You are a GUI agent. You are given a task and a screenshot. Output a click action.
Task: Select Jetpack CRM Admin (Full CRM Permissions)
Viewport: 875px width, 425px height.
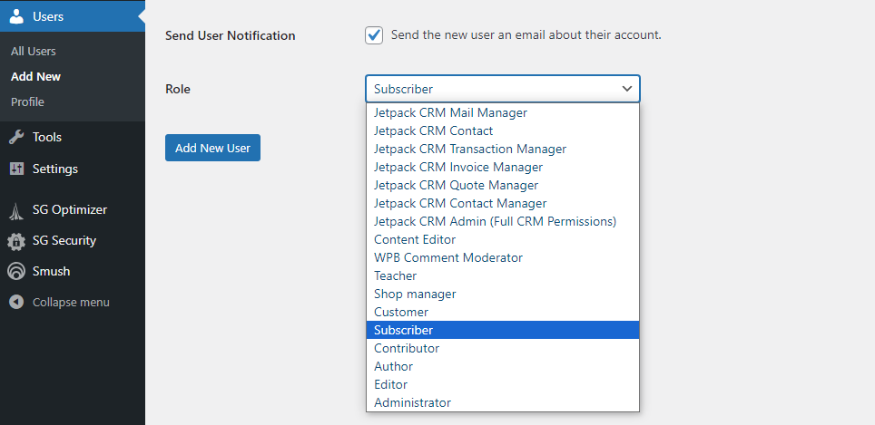503,221
